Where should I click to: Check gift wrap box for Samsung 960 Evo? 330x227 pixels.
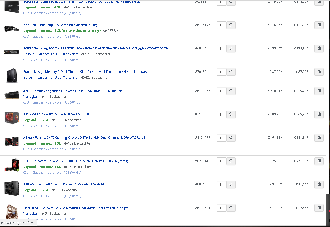click(25, 60)
